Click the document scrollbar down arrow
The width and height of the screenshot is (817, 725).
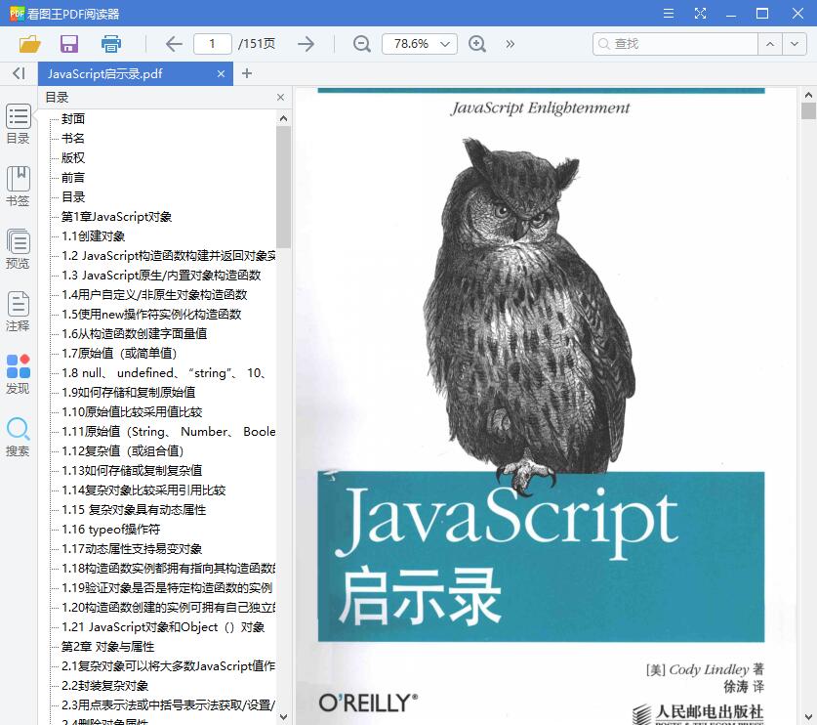click(808, 717)
